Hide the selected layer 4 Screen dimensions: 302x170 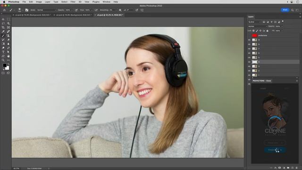(x=249, y=62)
